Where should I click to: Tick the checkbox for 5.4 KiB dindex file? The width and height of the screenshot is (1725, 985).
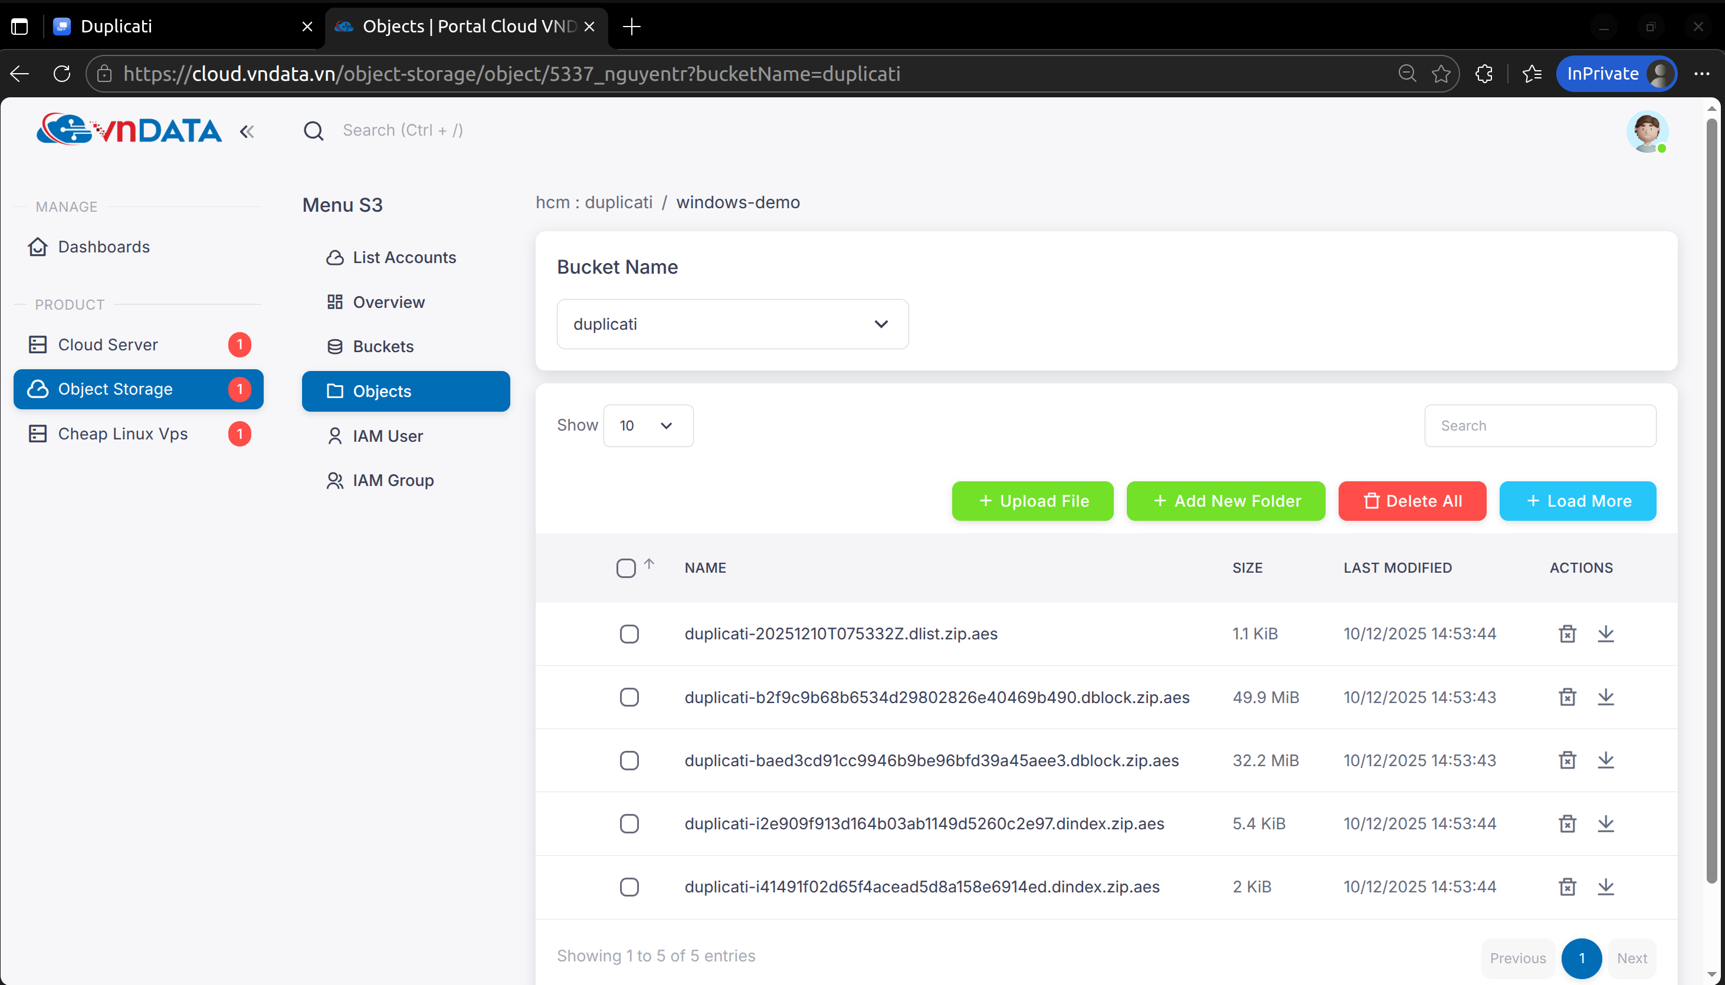tap(629, 823)
